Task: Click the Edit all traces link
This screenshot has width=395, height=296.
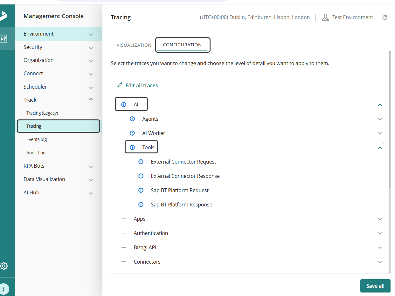Action: point(142,85)
